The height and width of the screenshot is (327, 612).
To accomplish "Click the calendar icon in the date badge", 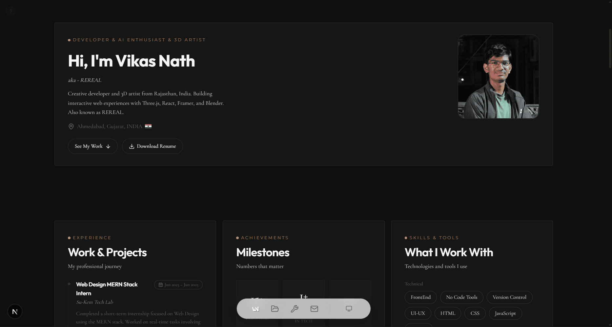I will click(161, 285).
